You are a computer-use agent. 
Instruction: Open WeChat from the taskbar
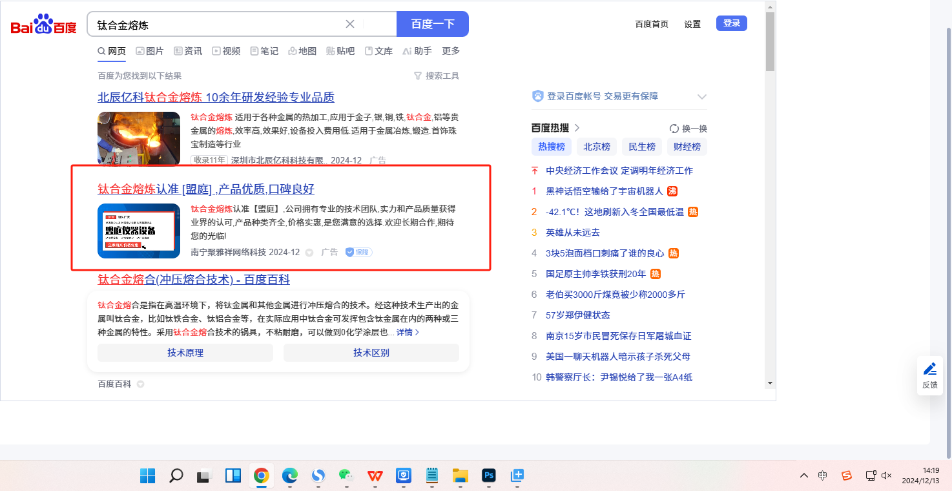[347, 476]
